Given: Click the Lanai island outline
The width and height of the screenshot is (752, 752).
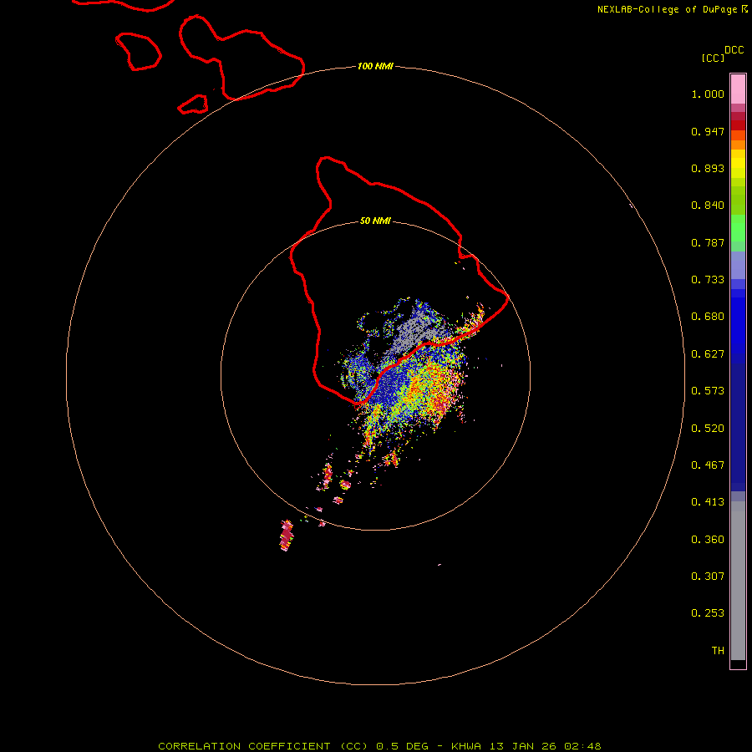Looking at the screenshot, I should pos(138,51).
